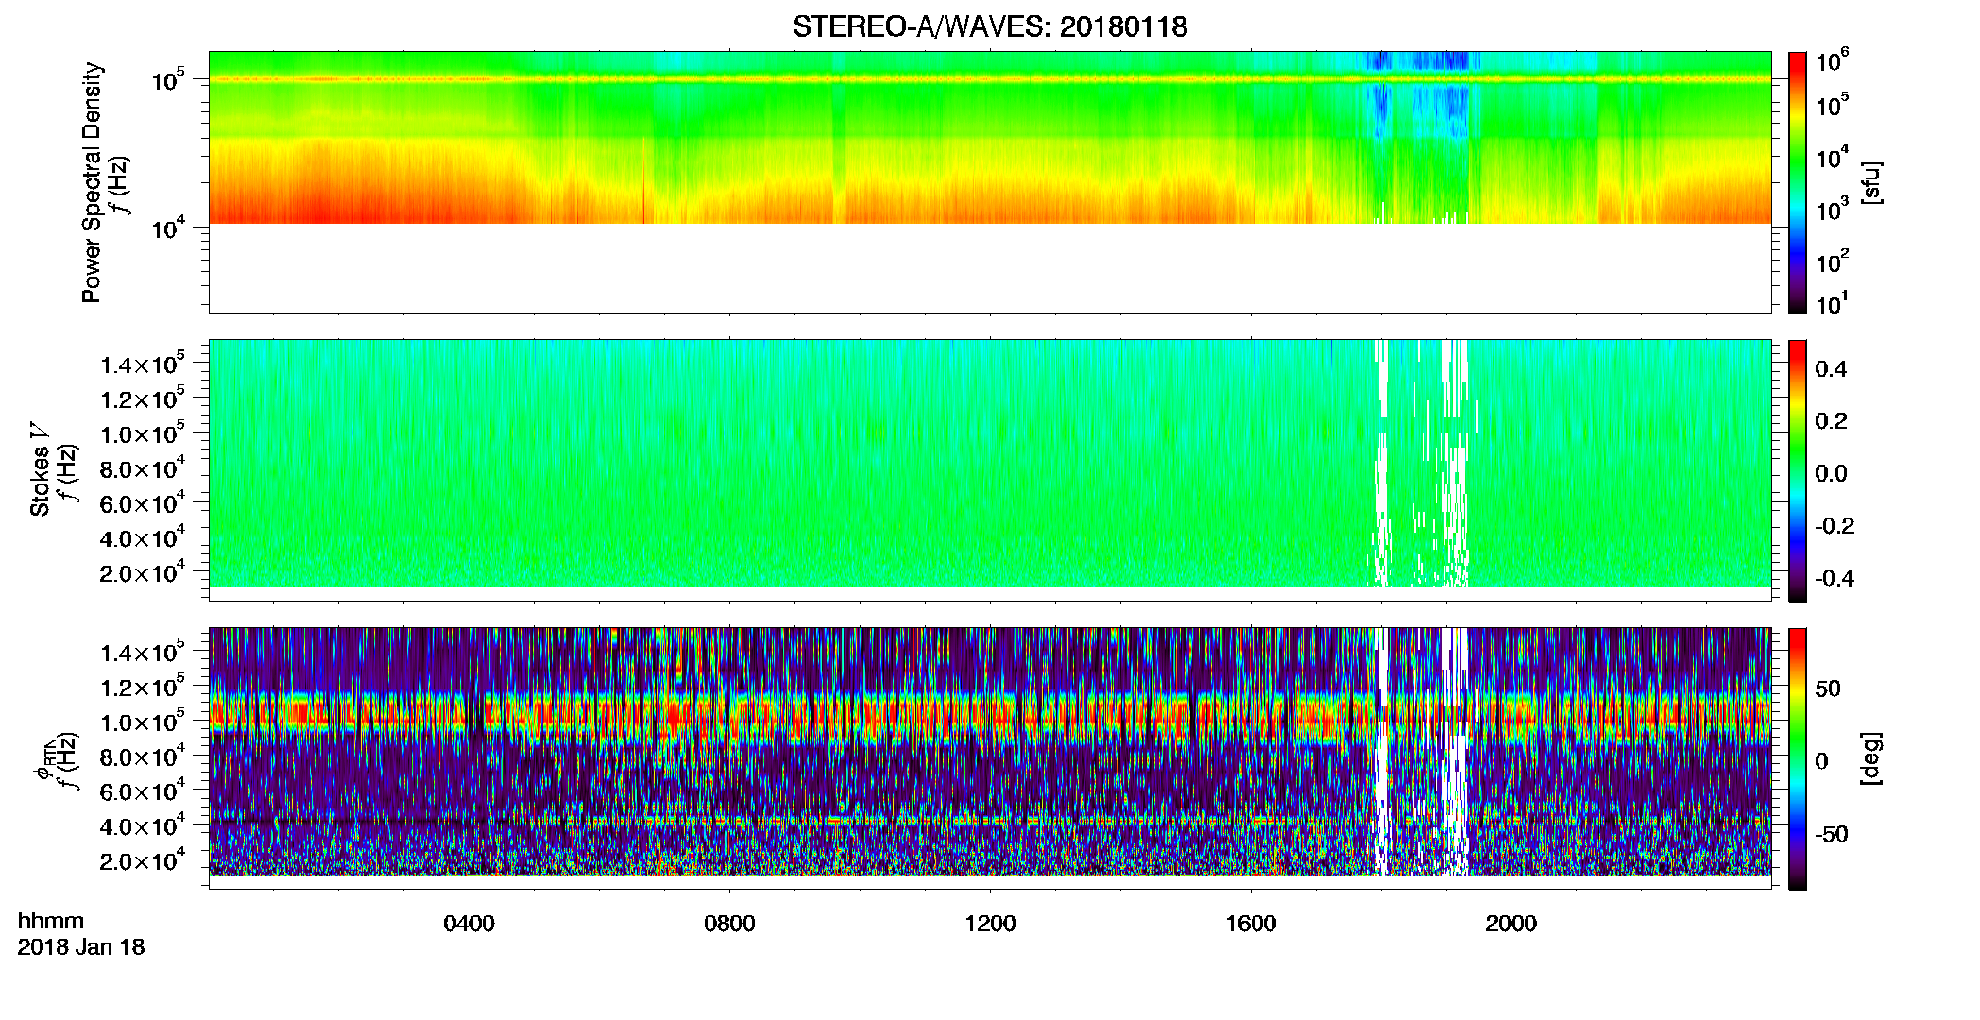Click the 0.4 tick on Stokes V color bar
The image size is (1980, 1020).
pos(1830,369)
